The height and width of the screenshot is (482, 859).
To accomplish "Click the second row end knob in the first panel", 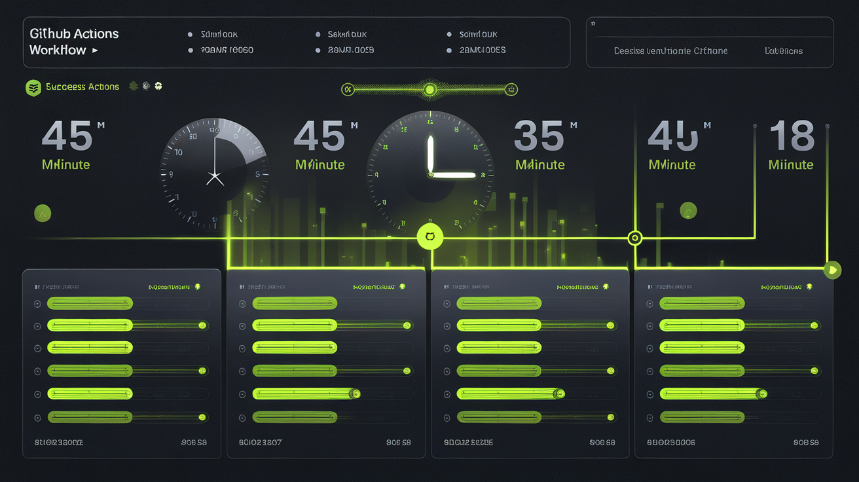I will (x=203, y=325).
